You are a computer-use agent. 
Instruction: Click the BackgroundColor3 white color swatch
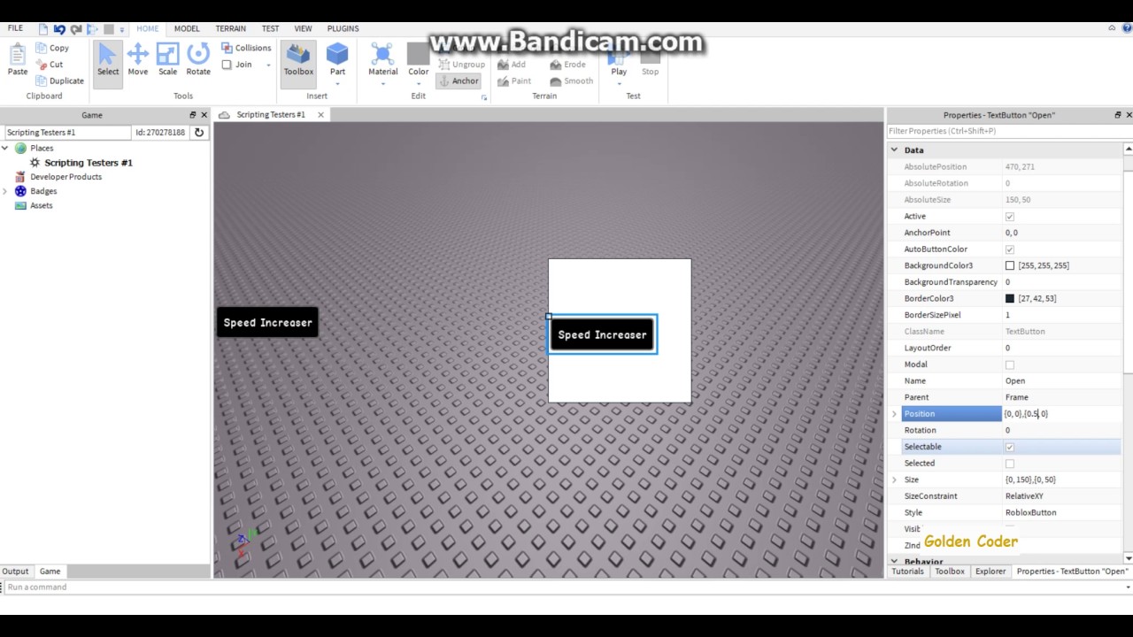(1010, 265)
